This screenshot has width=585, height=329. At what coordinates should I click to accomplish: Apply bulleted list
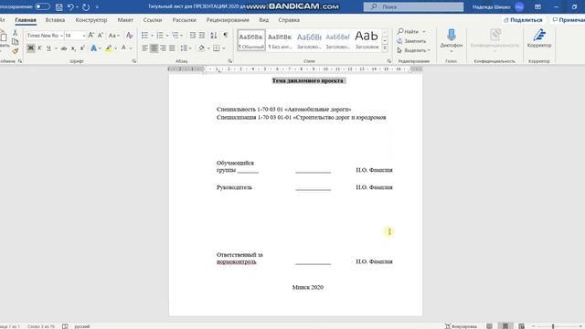click(x=144, y=36)
